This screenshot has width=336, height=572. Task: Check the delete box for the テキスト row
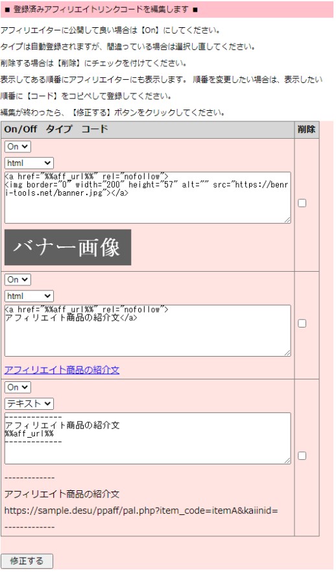click(x=302, y=456)
